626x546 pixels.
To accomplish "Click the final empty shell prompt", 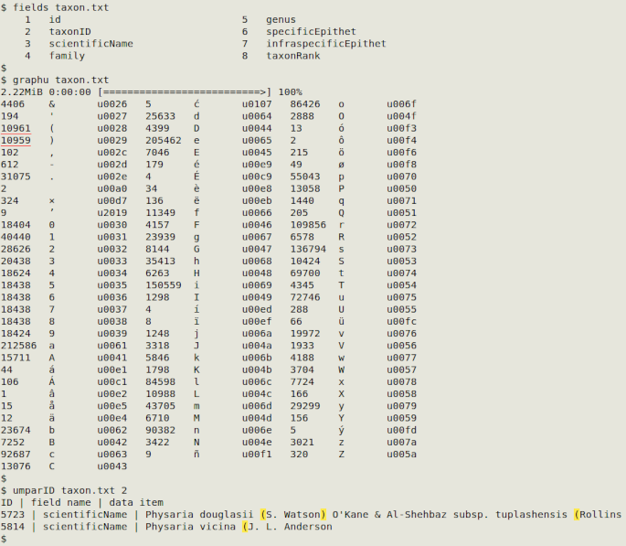I will point(4,539).
